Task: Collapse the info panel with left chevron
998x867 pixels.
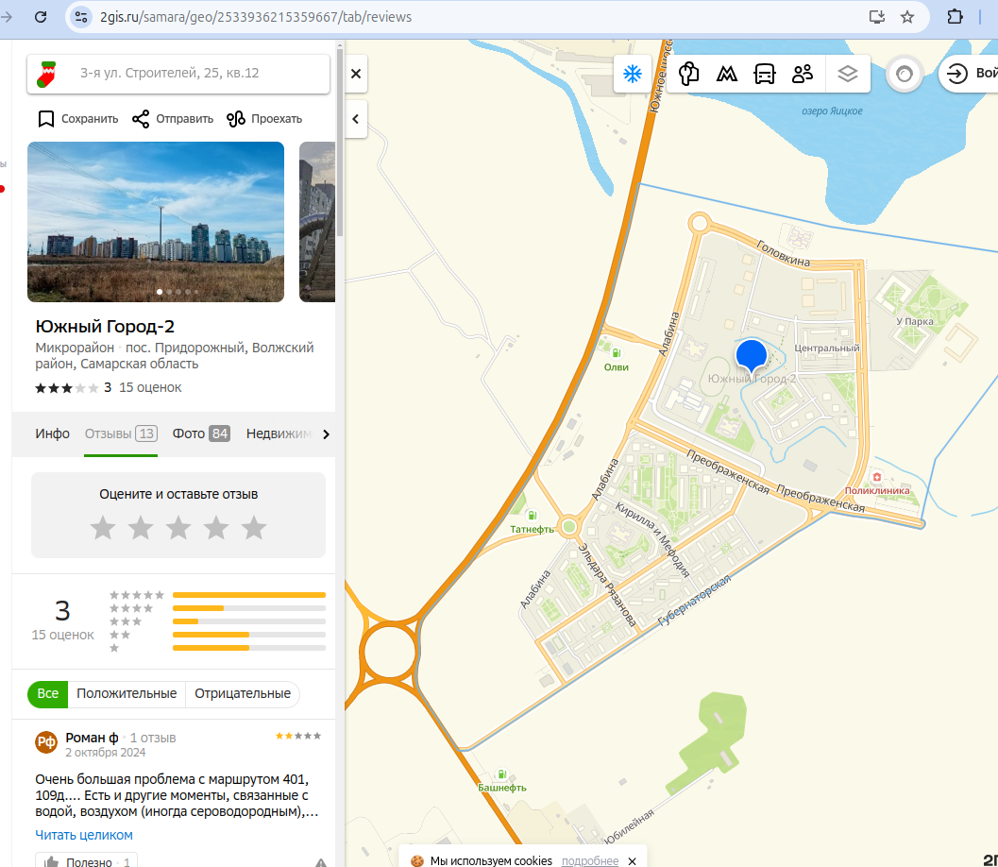Action: click(355, 120)
